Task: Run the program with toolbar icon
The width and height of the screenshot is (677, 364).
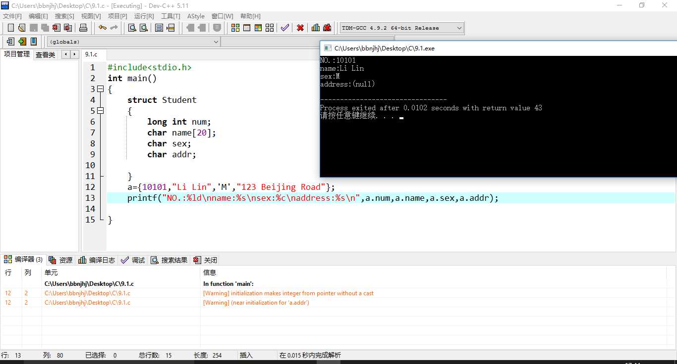Action: point(247,28)
